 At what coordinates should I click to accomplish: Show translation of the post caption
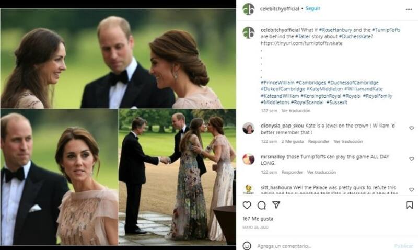[x=296, y=110]
